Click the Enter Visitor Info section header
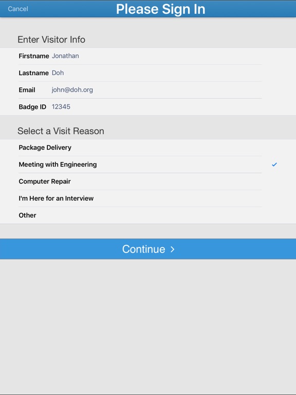The height and width of the screenshot is (395, 296). tap(51, 40)
